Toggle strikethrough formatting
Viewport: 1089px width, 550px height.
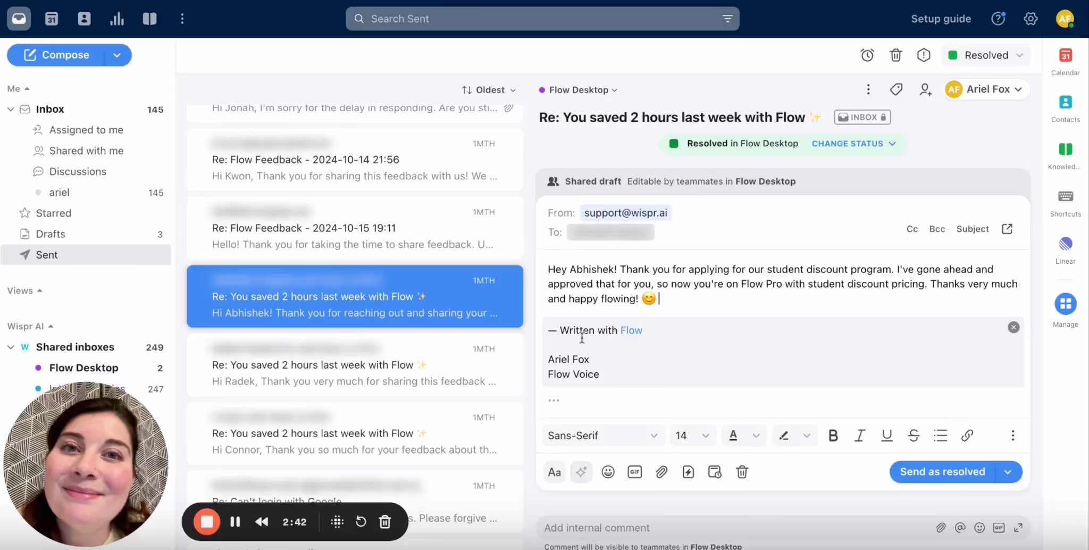tap(914, 436)
